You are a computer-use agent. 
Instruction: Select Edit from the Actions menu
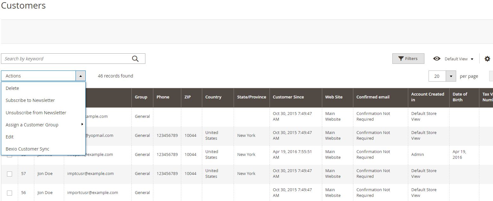coord(10,137)
